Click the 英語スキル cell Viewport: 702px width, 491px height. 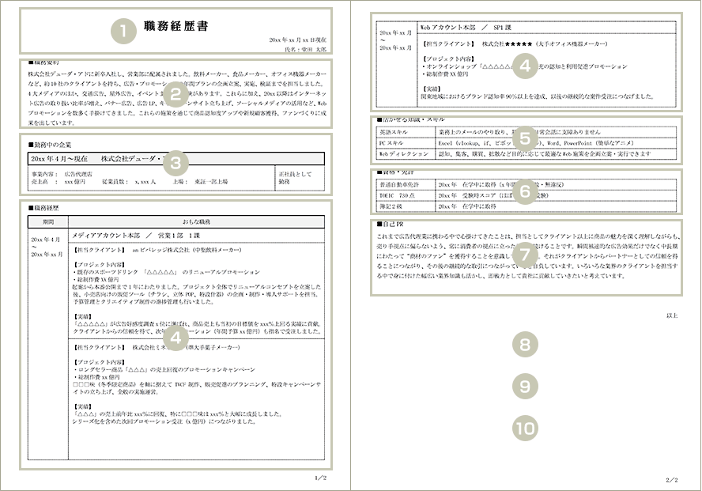pyautogui.click(x=406, y=132)
